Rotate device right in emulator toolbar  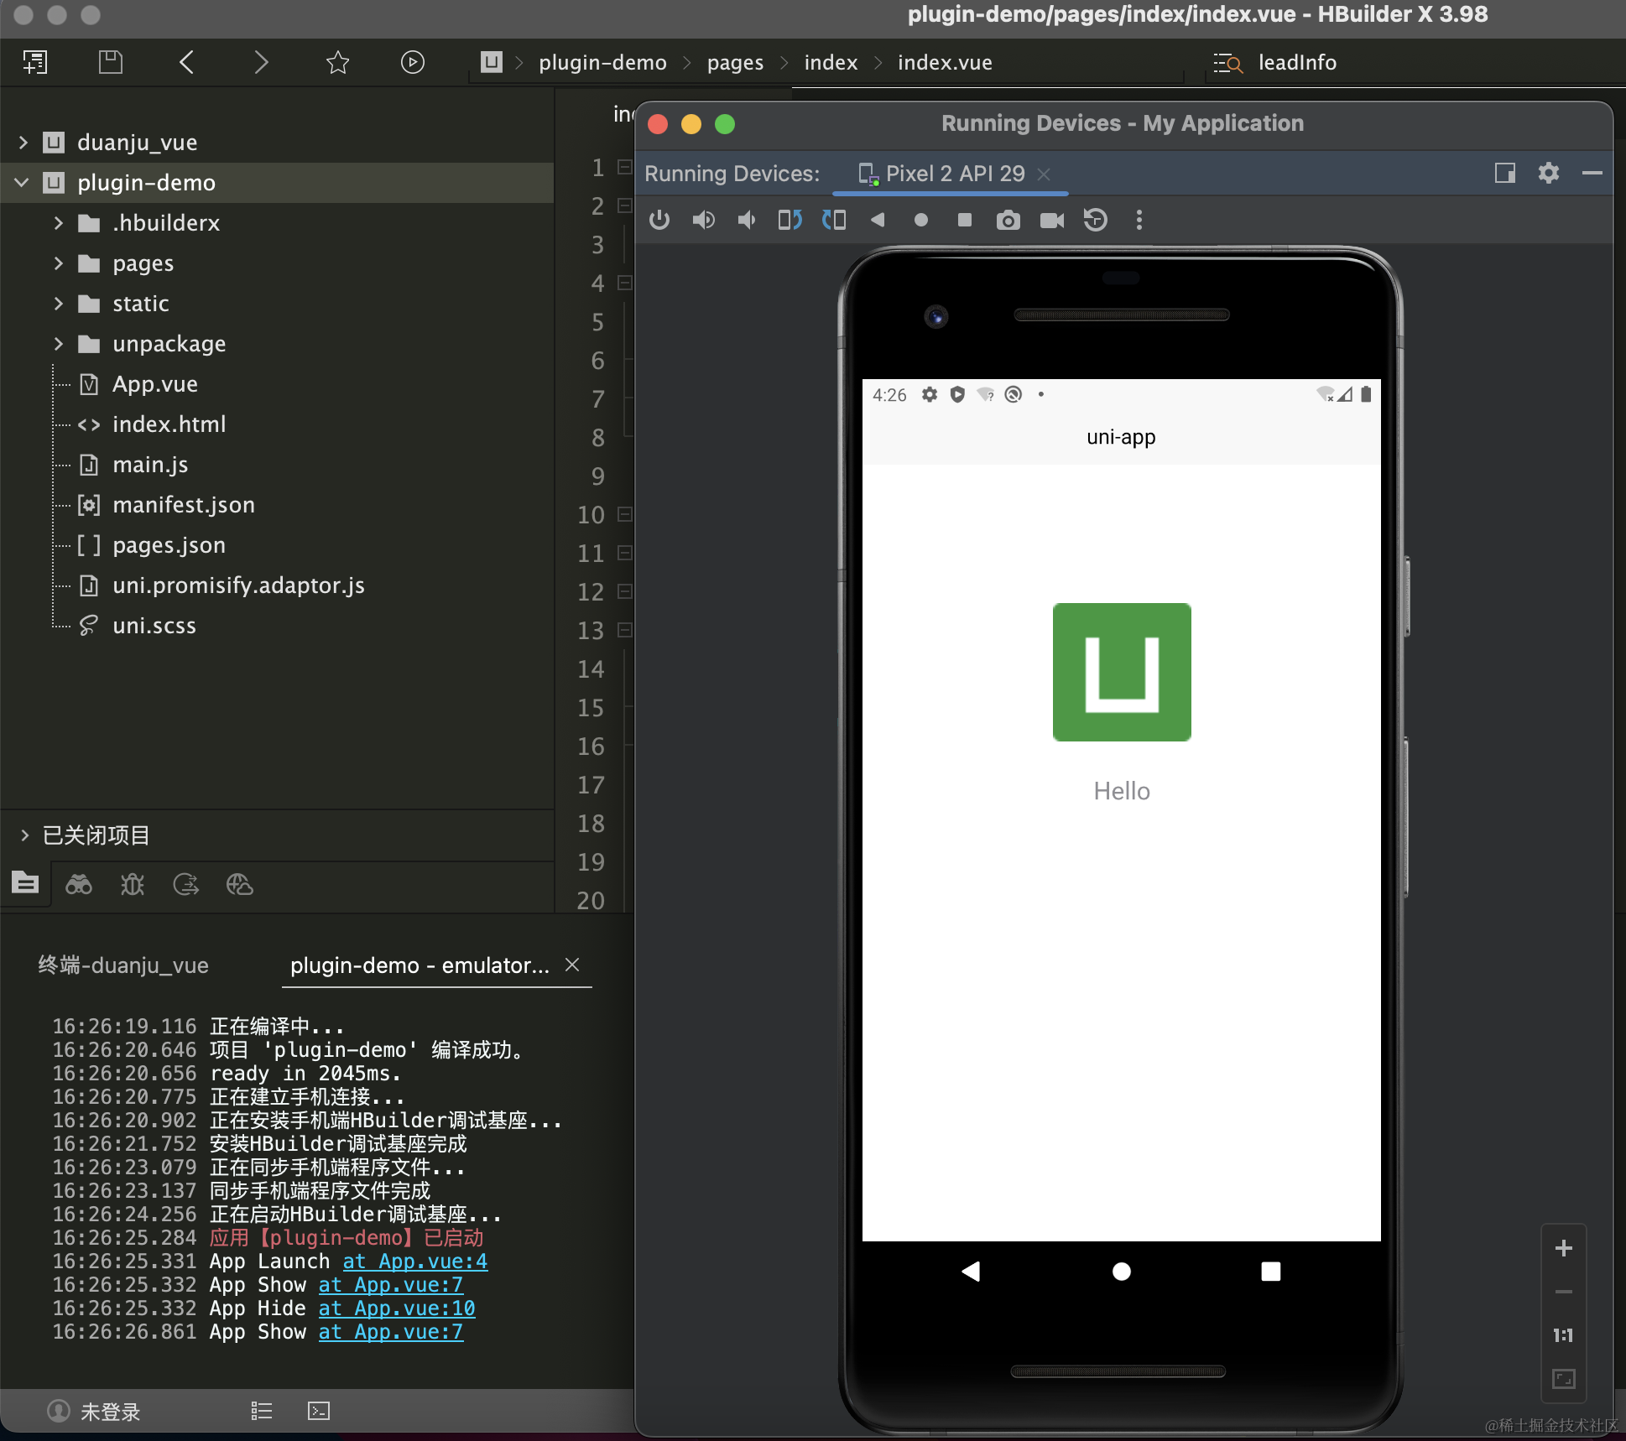(834, 220)
